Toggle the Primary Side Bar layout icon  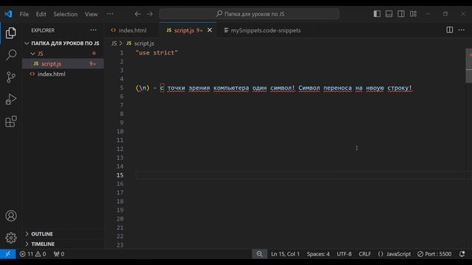tap(377, 14)
